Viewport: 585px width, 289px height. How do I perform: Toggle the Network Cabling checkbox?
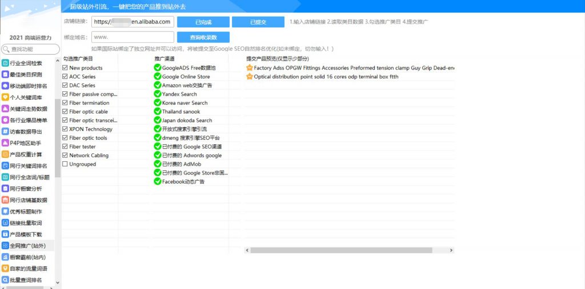pyautogui.click(x=65, y=155)
